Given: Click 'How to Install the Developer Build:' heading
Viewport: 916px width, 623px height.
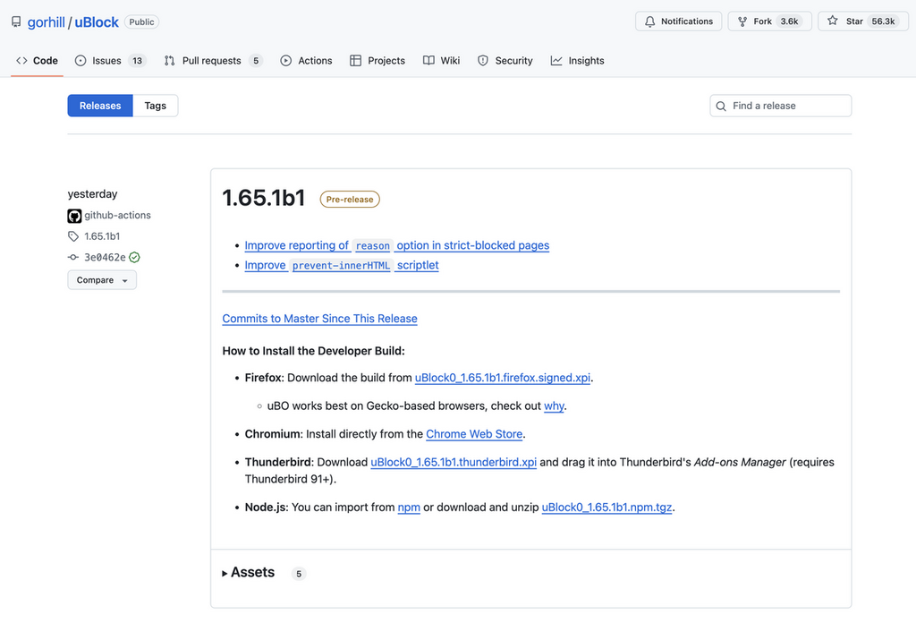Looking at the screenshot, I should pos(313,351).
